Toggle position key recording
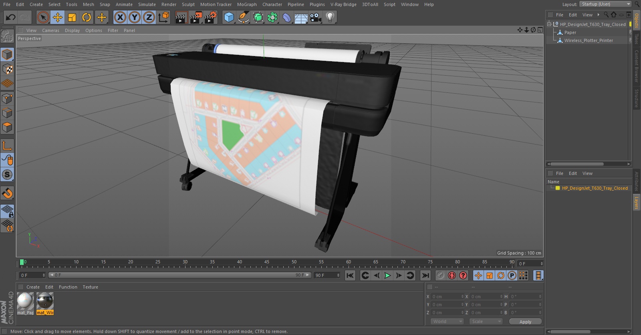 478,275
